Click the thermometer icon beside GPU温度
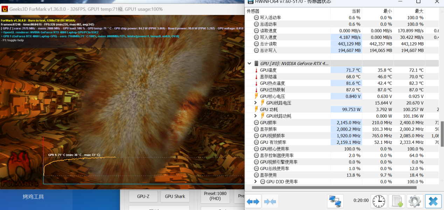The height and width of the screenshot is (210, 444). pos(256,70)
